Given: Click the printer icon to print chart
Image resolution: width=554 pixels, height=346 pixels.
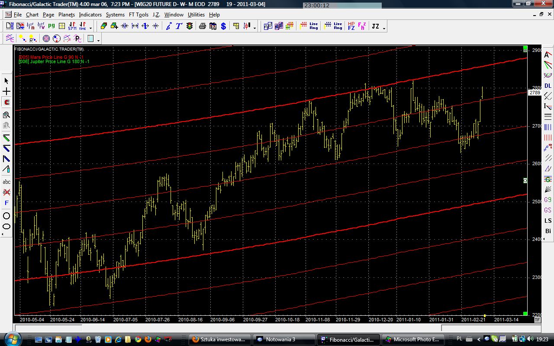Looking at the screenshot, I should click(202, 26).
